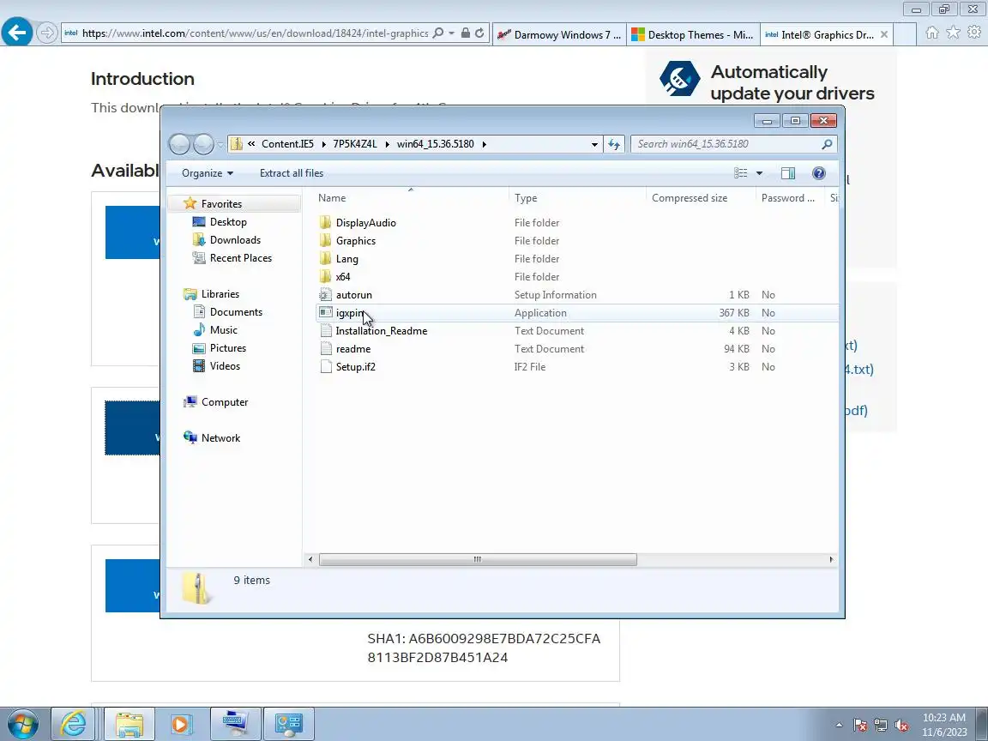Select the igxpin application icon
This screenshot has height=741, width=988.
pos(325,312)
